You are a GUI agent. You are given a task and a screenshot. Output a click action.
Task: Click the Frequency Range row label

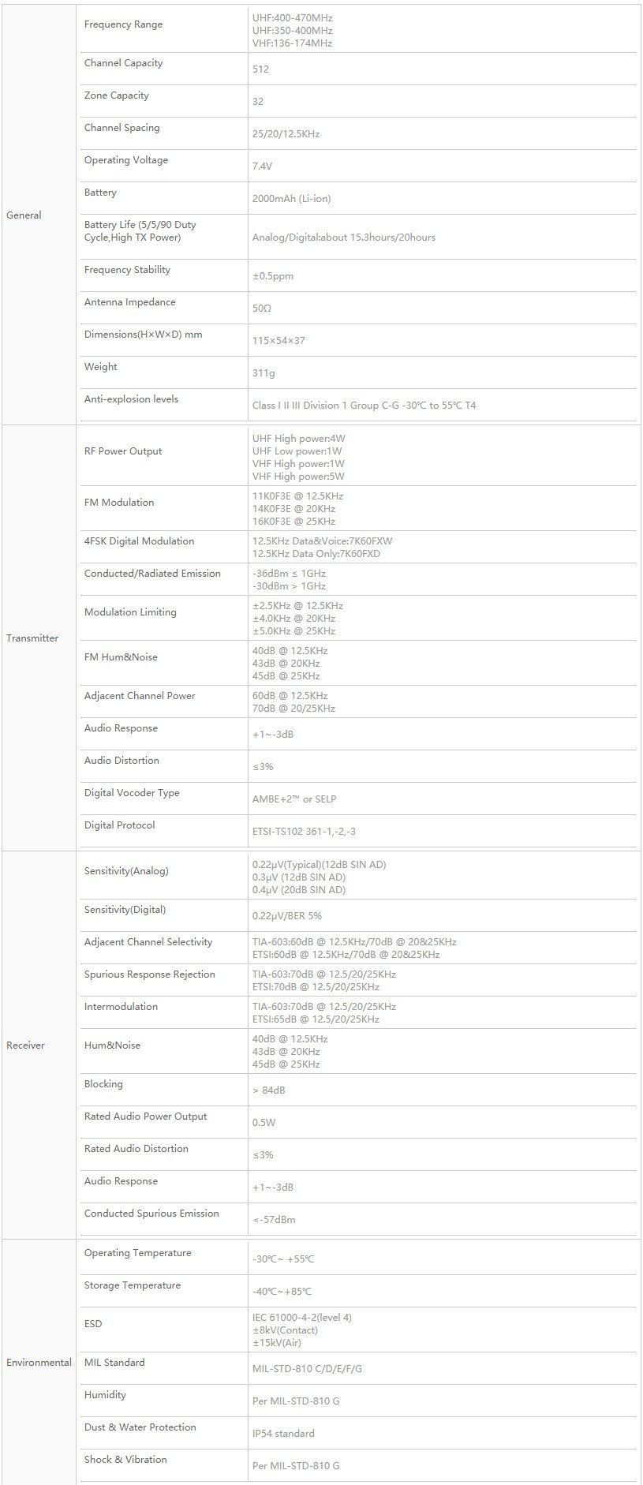tap(123, 24)
